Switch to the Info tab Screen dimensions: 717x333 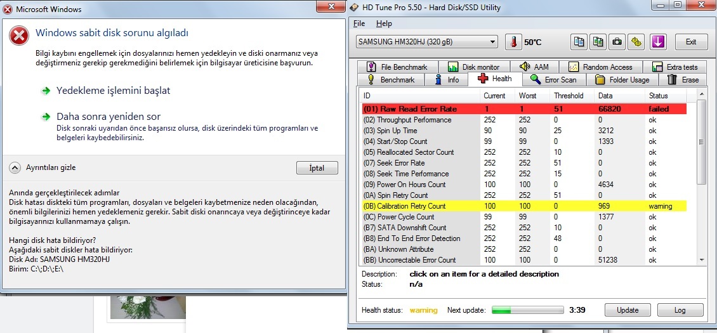447,79
